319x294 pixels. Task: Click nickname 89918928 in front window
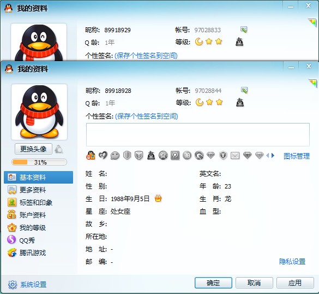click(118, 91)
